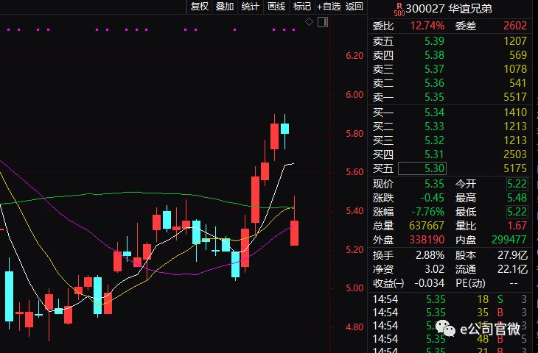Click the 5.20 price axis label
538x353 pixels.
pos(354,249)
